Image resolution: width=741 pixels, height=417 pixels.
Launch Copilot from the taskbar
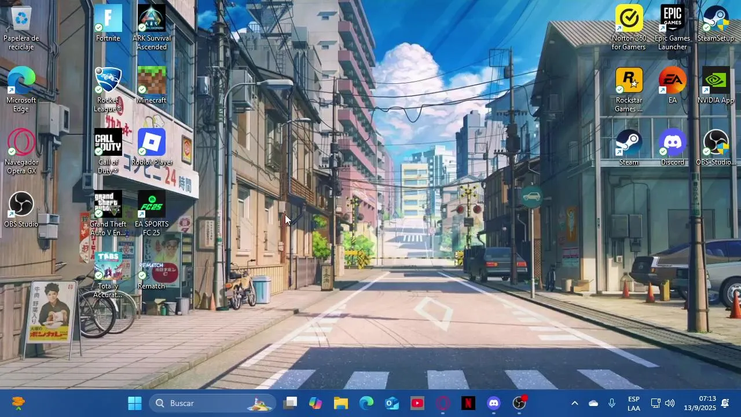pos(316,403)
